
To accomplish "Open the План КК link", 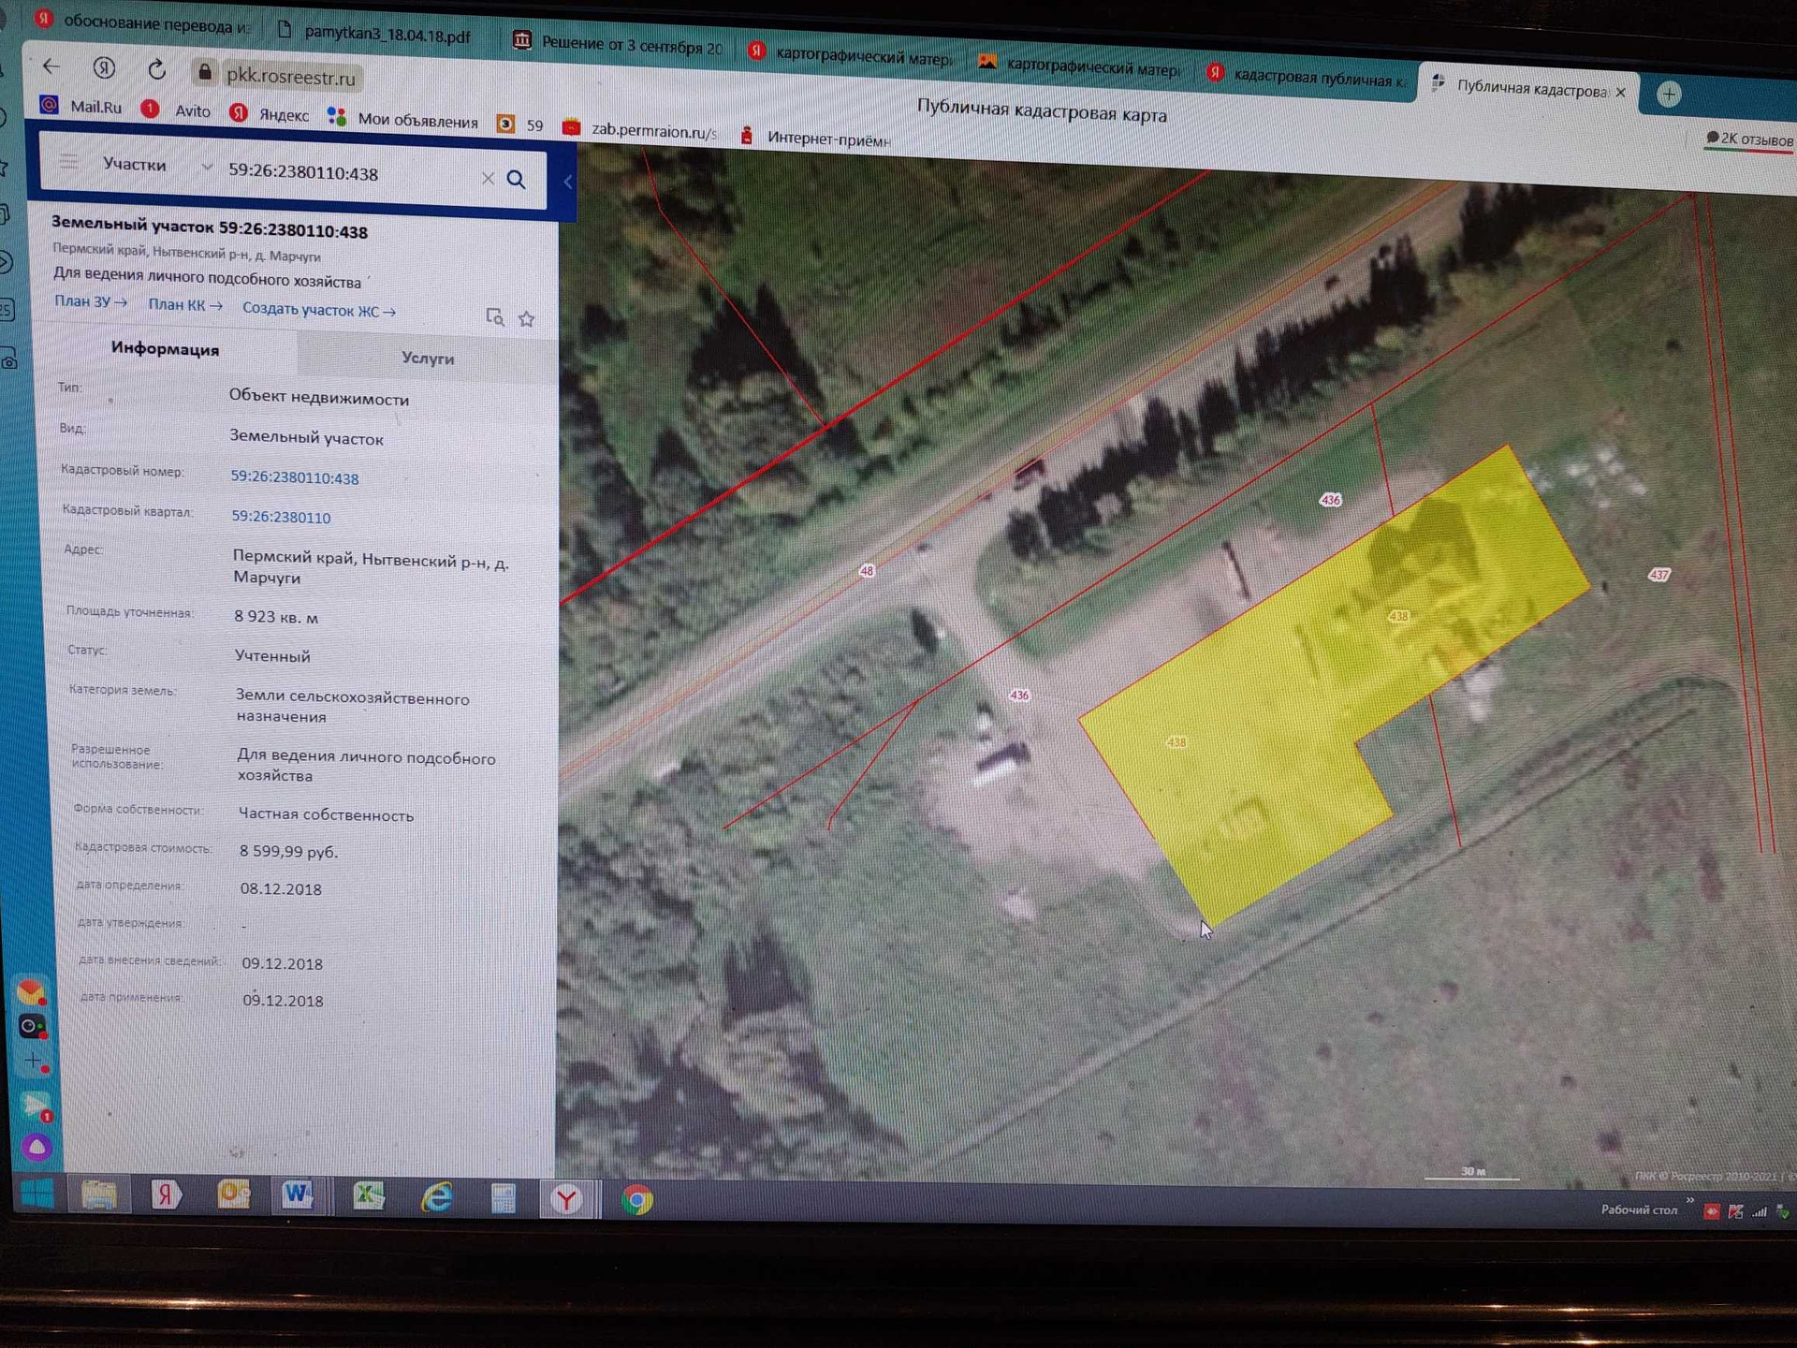I will 184,304.
